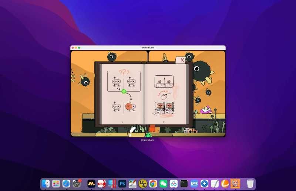296x191 pixels.
Task: Open the blue lightning bolt app in dock
Action: pyautogui.click(x=205, y=184)
